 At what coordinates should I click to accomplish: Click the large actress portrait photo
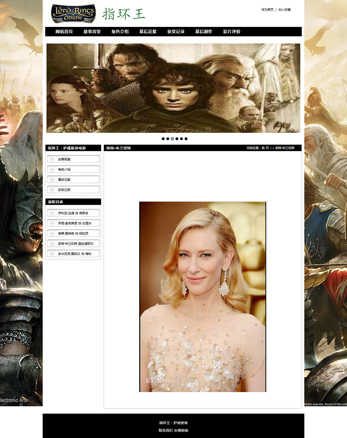point(203,297)
